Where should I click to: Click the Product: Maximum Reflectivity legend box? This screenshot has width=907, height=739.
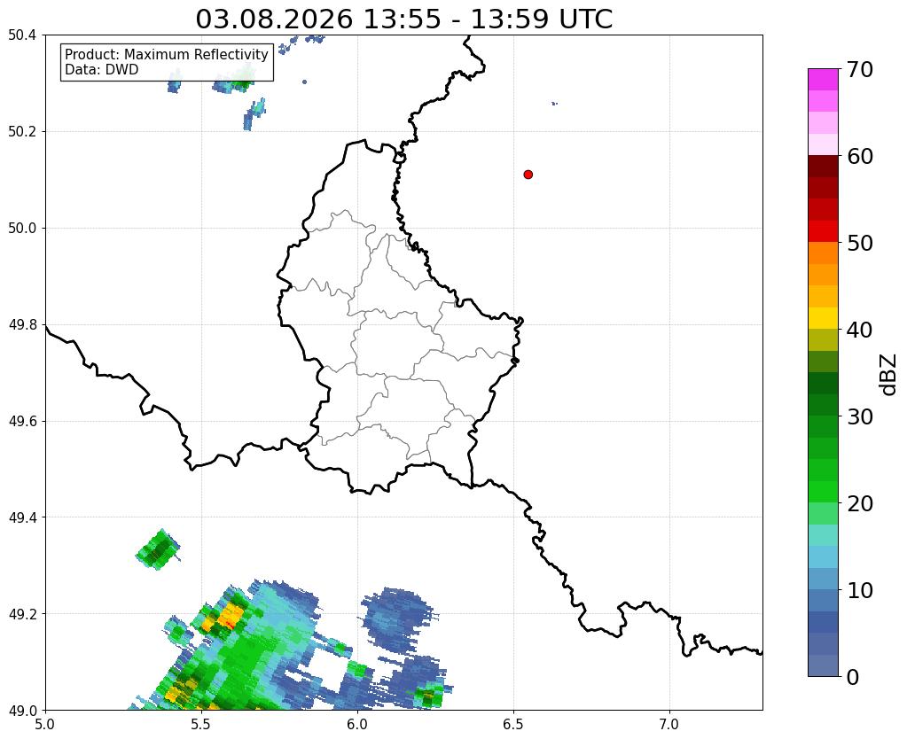pyautogui.click(x=167, y=62)
